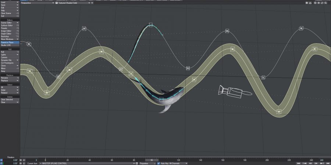Click the Parent in Place button
The width and height of the screenshot is (331, 165).
10,43
